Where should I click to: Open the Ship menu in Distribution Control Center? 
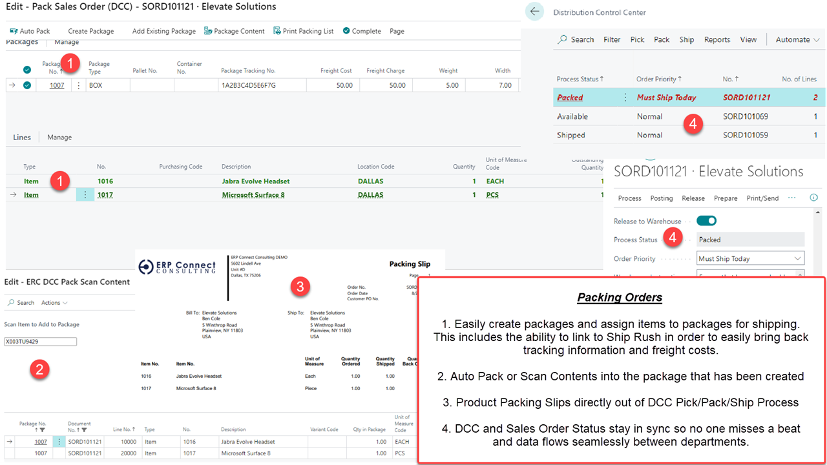687,39
